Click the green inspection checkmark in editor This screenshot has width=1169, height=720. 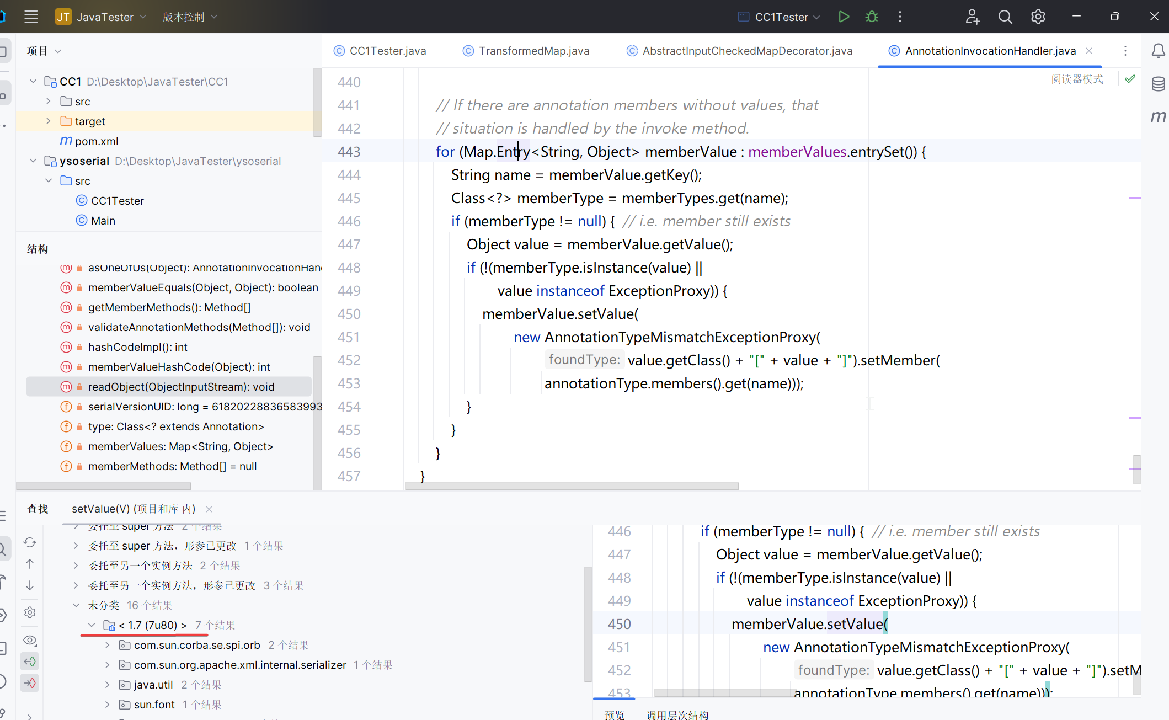[x=1130, y=79]
